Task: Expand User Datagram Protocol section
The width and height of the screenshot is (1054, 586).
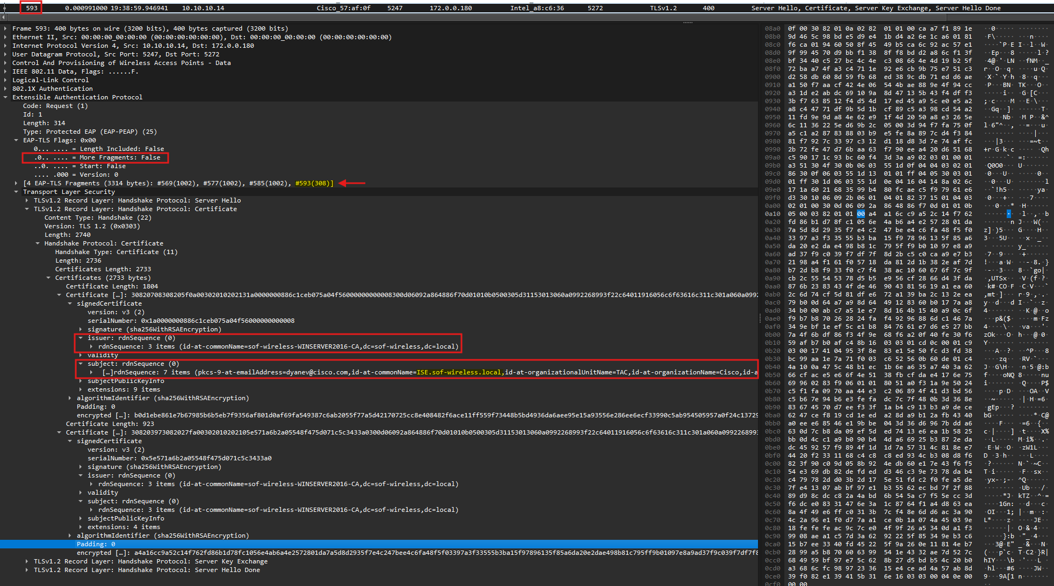Action: pyautogui.click(x=5, y=54)
